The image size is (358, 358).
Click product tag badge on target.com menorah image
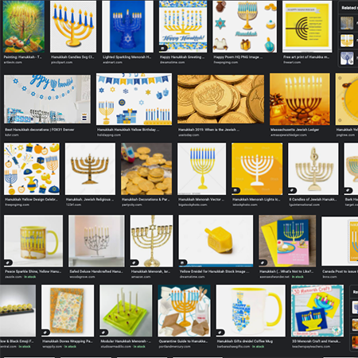tap(348, 190)
